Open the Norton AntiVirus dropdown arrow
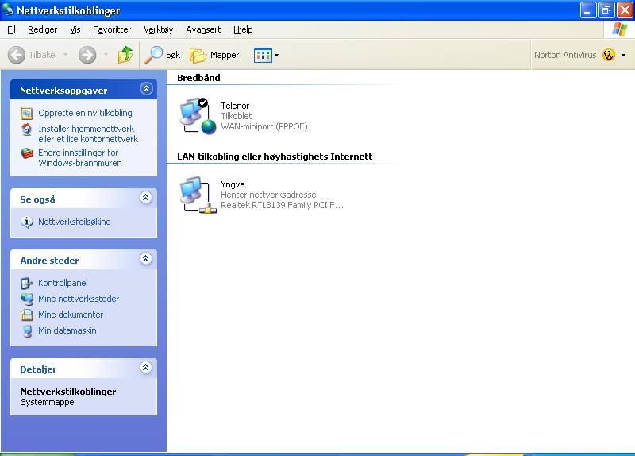The width and height of the screenshot is (635, 456). [624, 55]
